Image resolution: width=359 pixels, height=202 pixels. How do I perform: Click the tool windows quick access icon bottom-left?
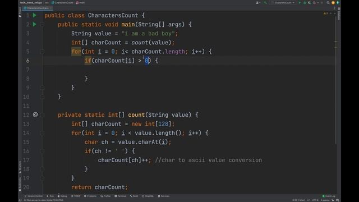20,200
